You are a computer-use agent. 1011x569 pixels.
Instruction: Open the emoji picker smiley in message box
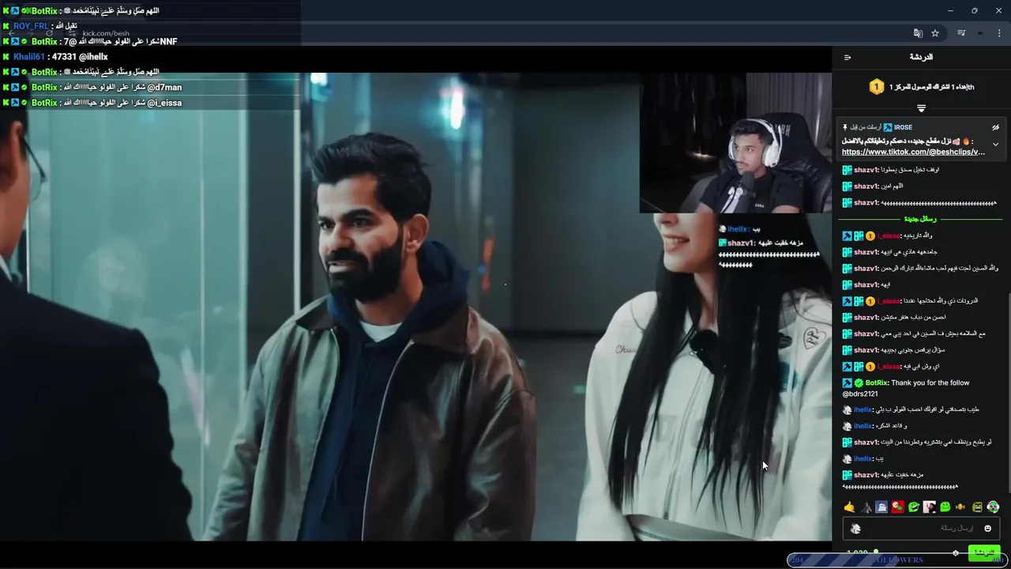click(x=987, y=529)
